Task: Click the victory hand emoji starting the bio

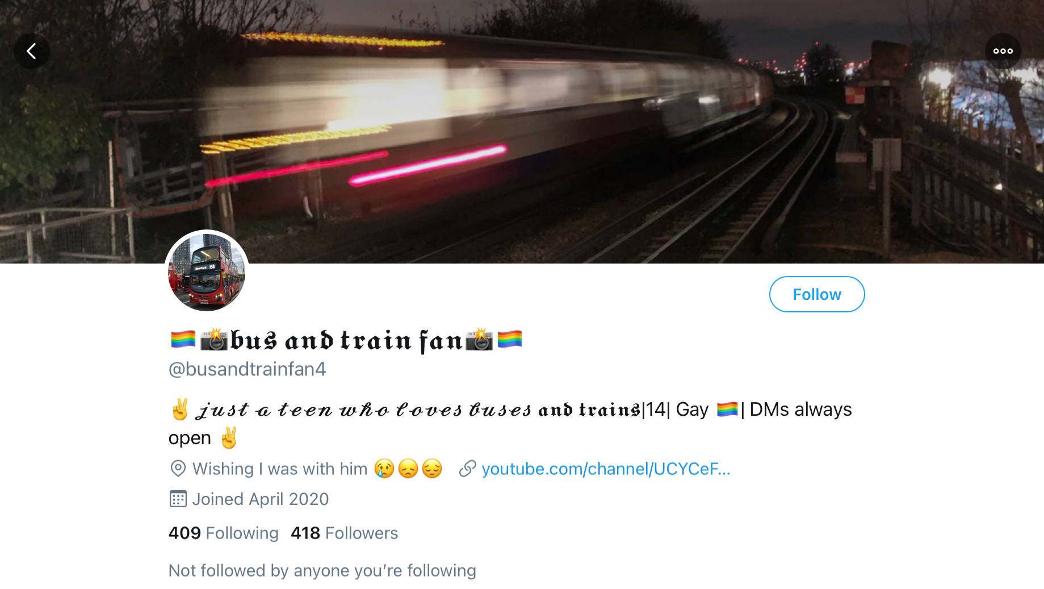Action: [x=180, y=410]
